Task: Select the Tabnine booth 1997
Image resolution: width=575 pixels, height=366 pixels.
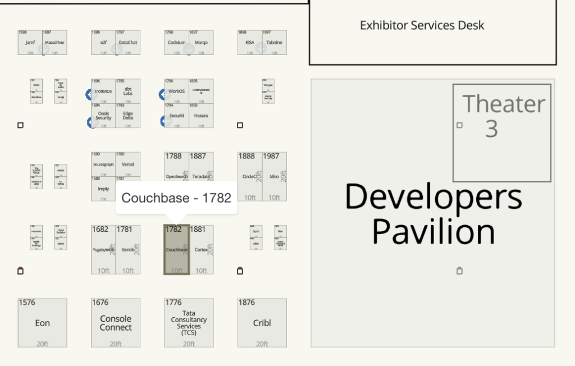Action: 275,43
